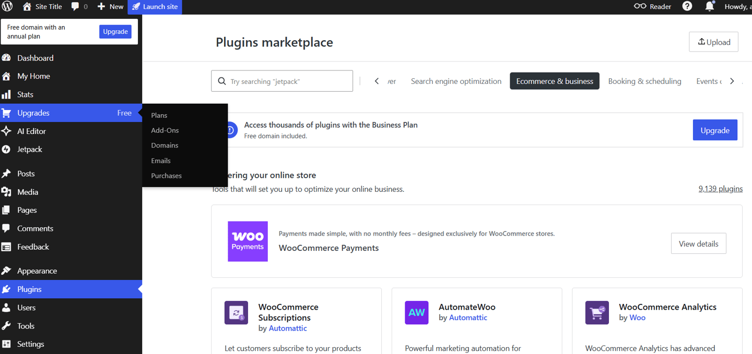Click the Automattic link under WooCommerce Subscriptions
This screenshot has width=752, height=354.
click(288, 328)
